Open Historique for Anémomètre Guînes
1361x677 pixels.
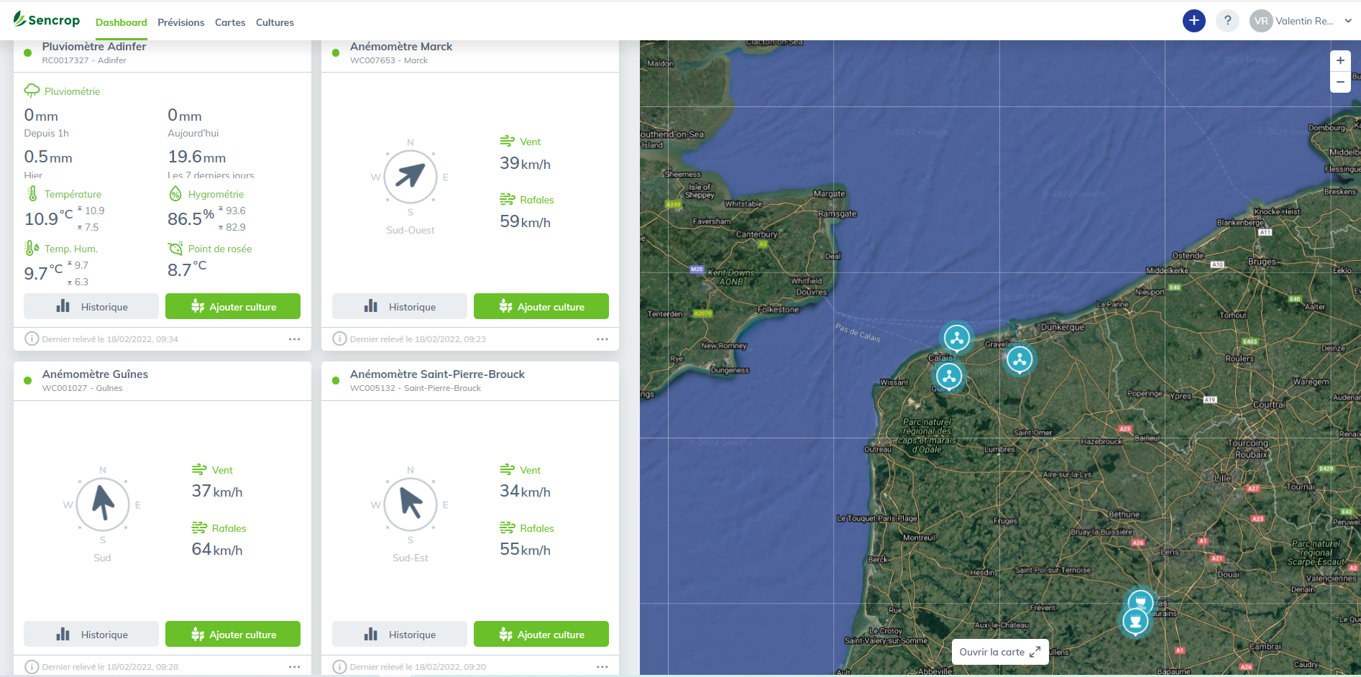coord(91,634)
